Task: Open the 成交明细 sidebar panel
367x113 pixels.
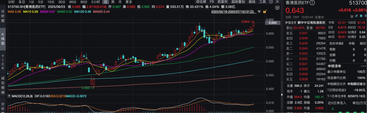Action: [x=3, y=86]
